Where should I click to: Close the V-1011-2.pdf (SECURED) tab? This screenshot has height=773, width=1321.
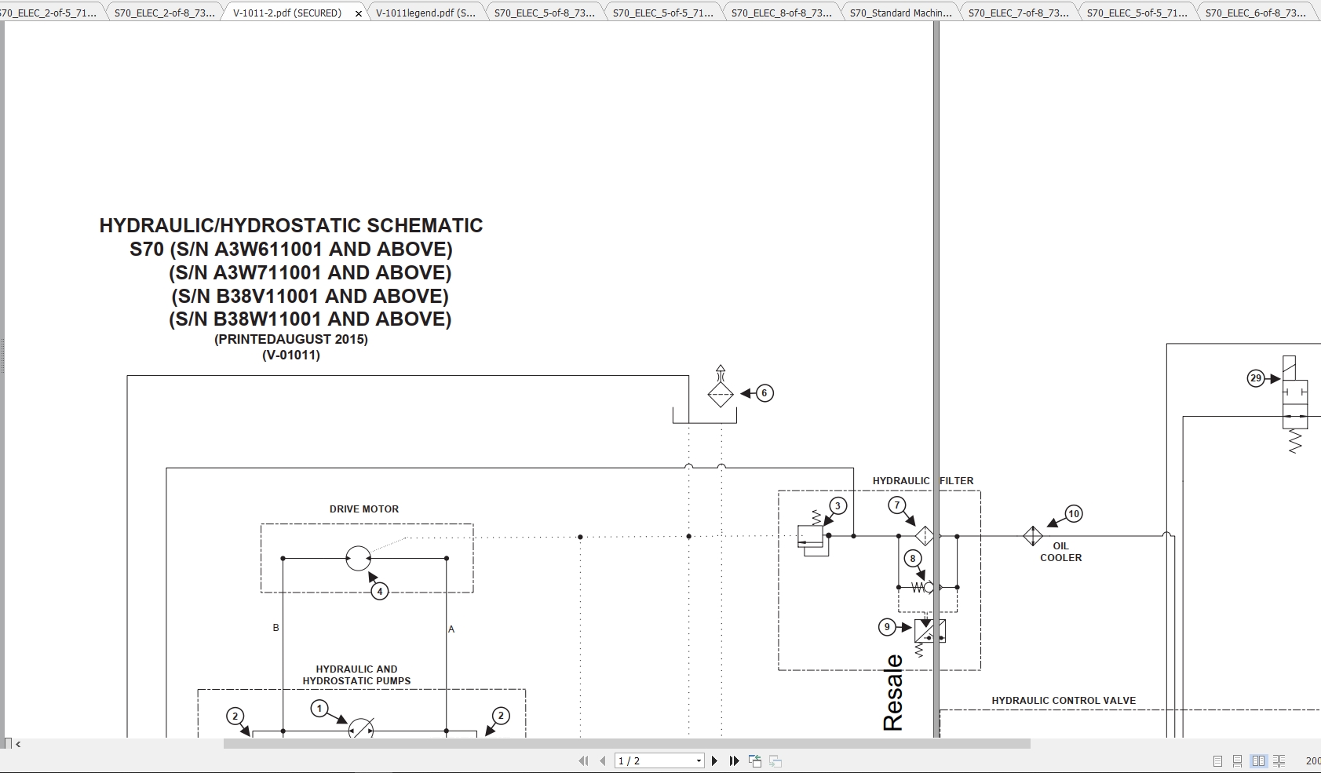coord(359,13)
